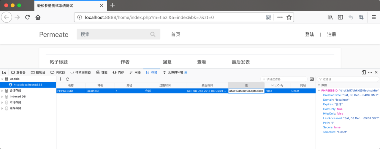Collapse the Cookie tree node
The image size is (380, 149).
click(x=2, y=79)
